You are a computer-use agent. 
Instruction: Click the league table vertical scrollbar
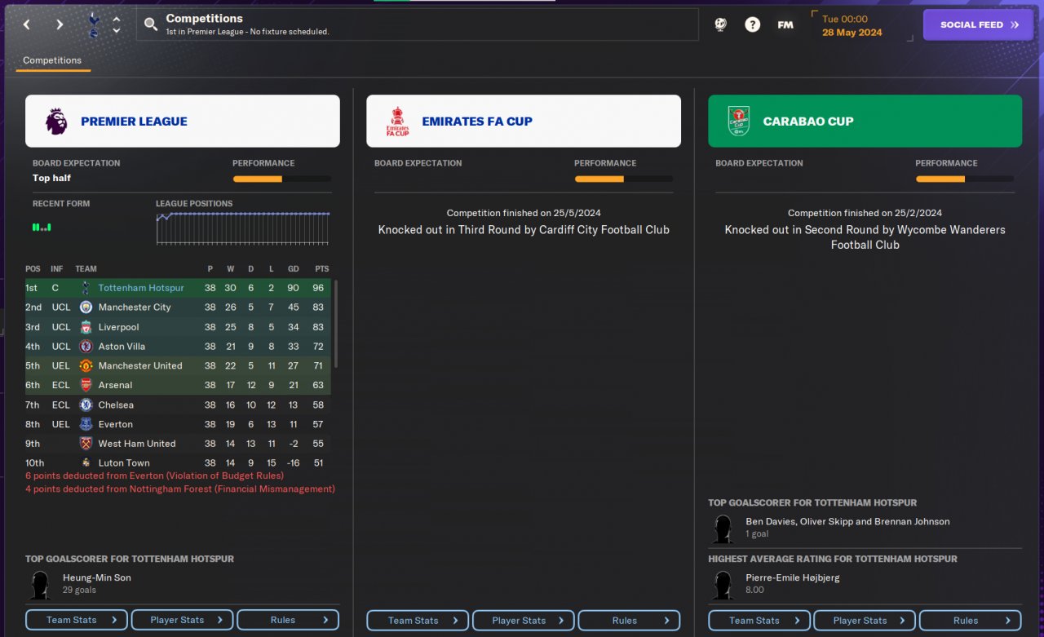pos(335,325)
